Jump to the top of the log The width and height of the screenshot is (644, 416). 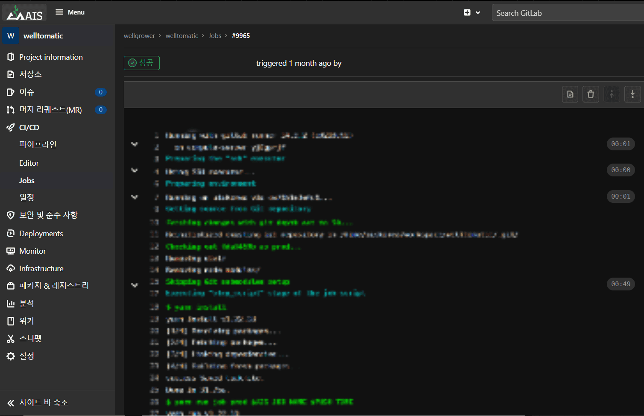coord(612,94)
